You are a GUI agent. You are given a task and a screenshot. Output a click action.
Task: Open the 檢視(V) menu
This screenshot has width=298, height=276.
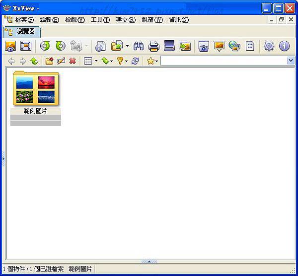coord(74,20)
